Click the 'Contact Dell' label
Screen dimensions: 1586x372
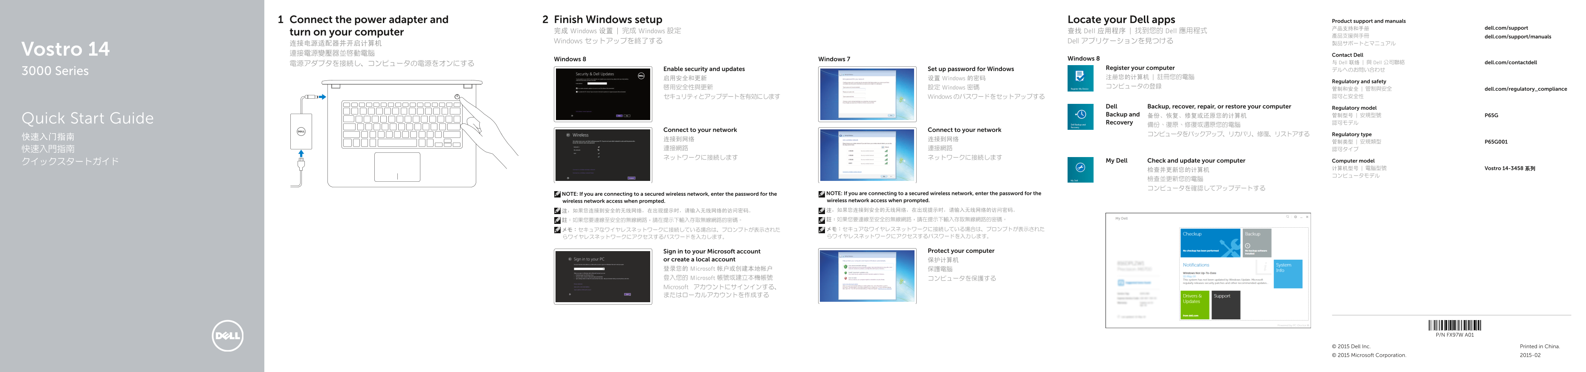point(1347,55)
